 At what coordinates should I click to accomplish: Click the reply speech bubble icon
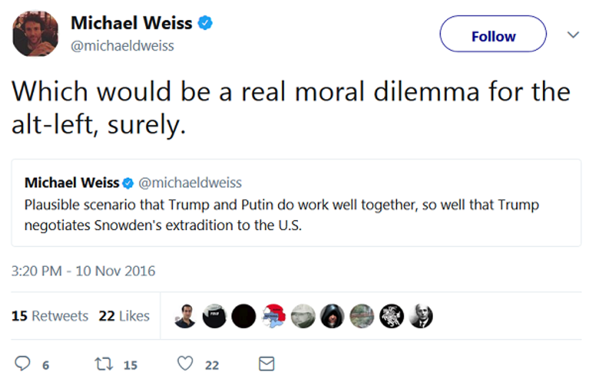[23, 363]
